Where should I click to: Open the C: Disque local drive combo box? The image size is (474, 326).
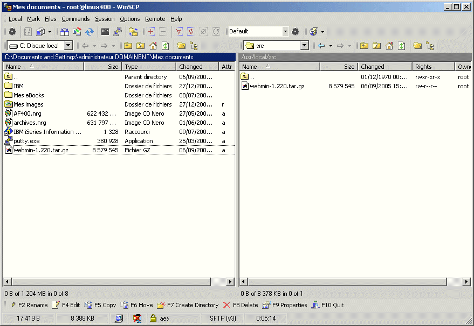[40, 46]
